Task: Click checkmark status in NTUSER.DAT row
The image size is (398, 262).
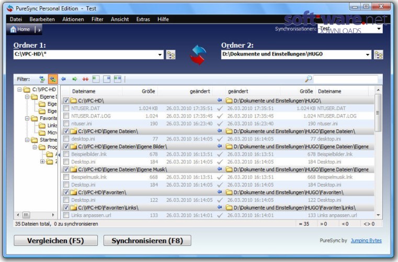Action: pos(220,108)
